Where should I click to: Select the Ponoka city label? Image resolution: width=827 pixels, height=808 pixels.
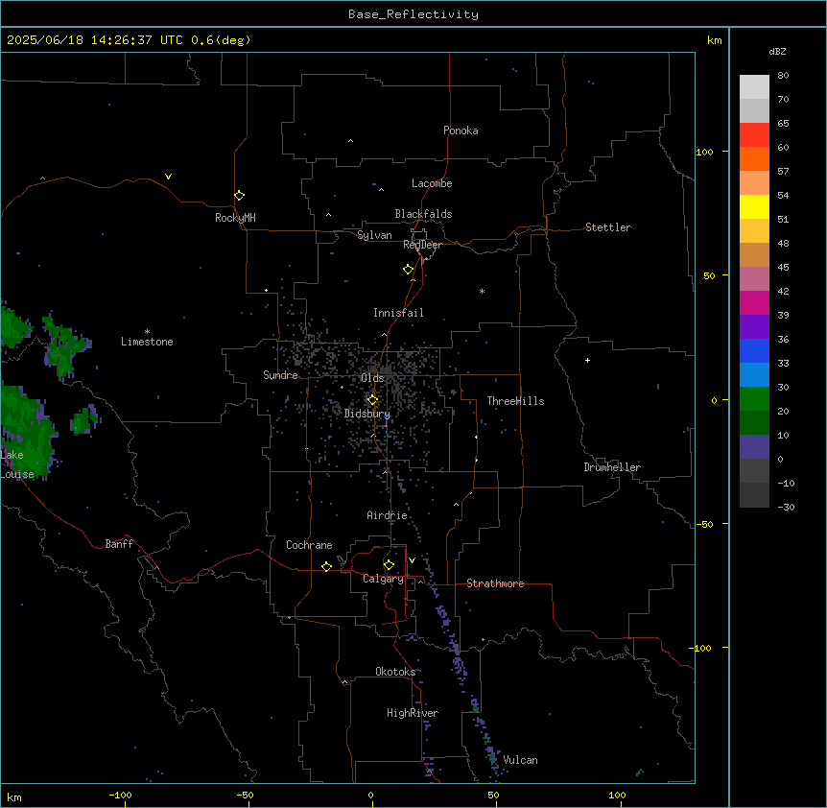pyautogui.click(x=461, y=131)
